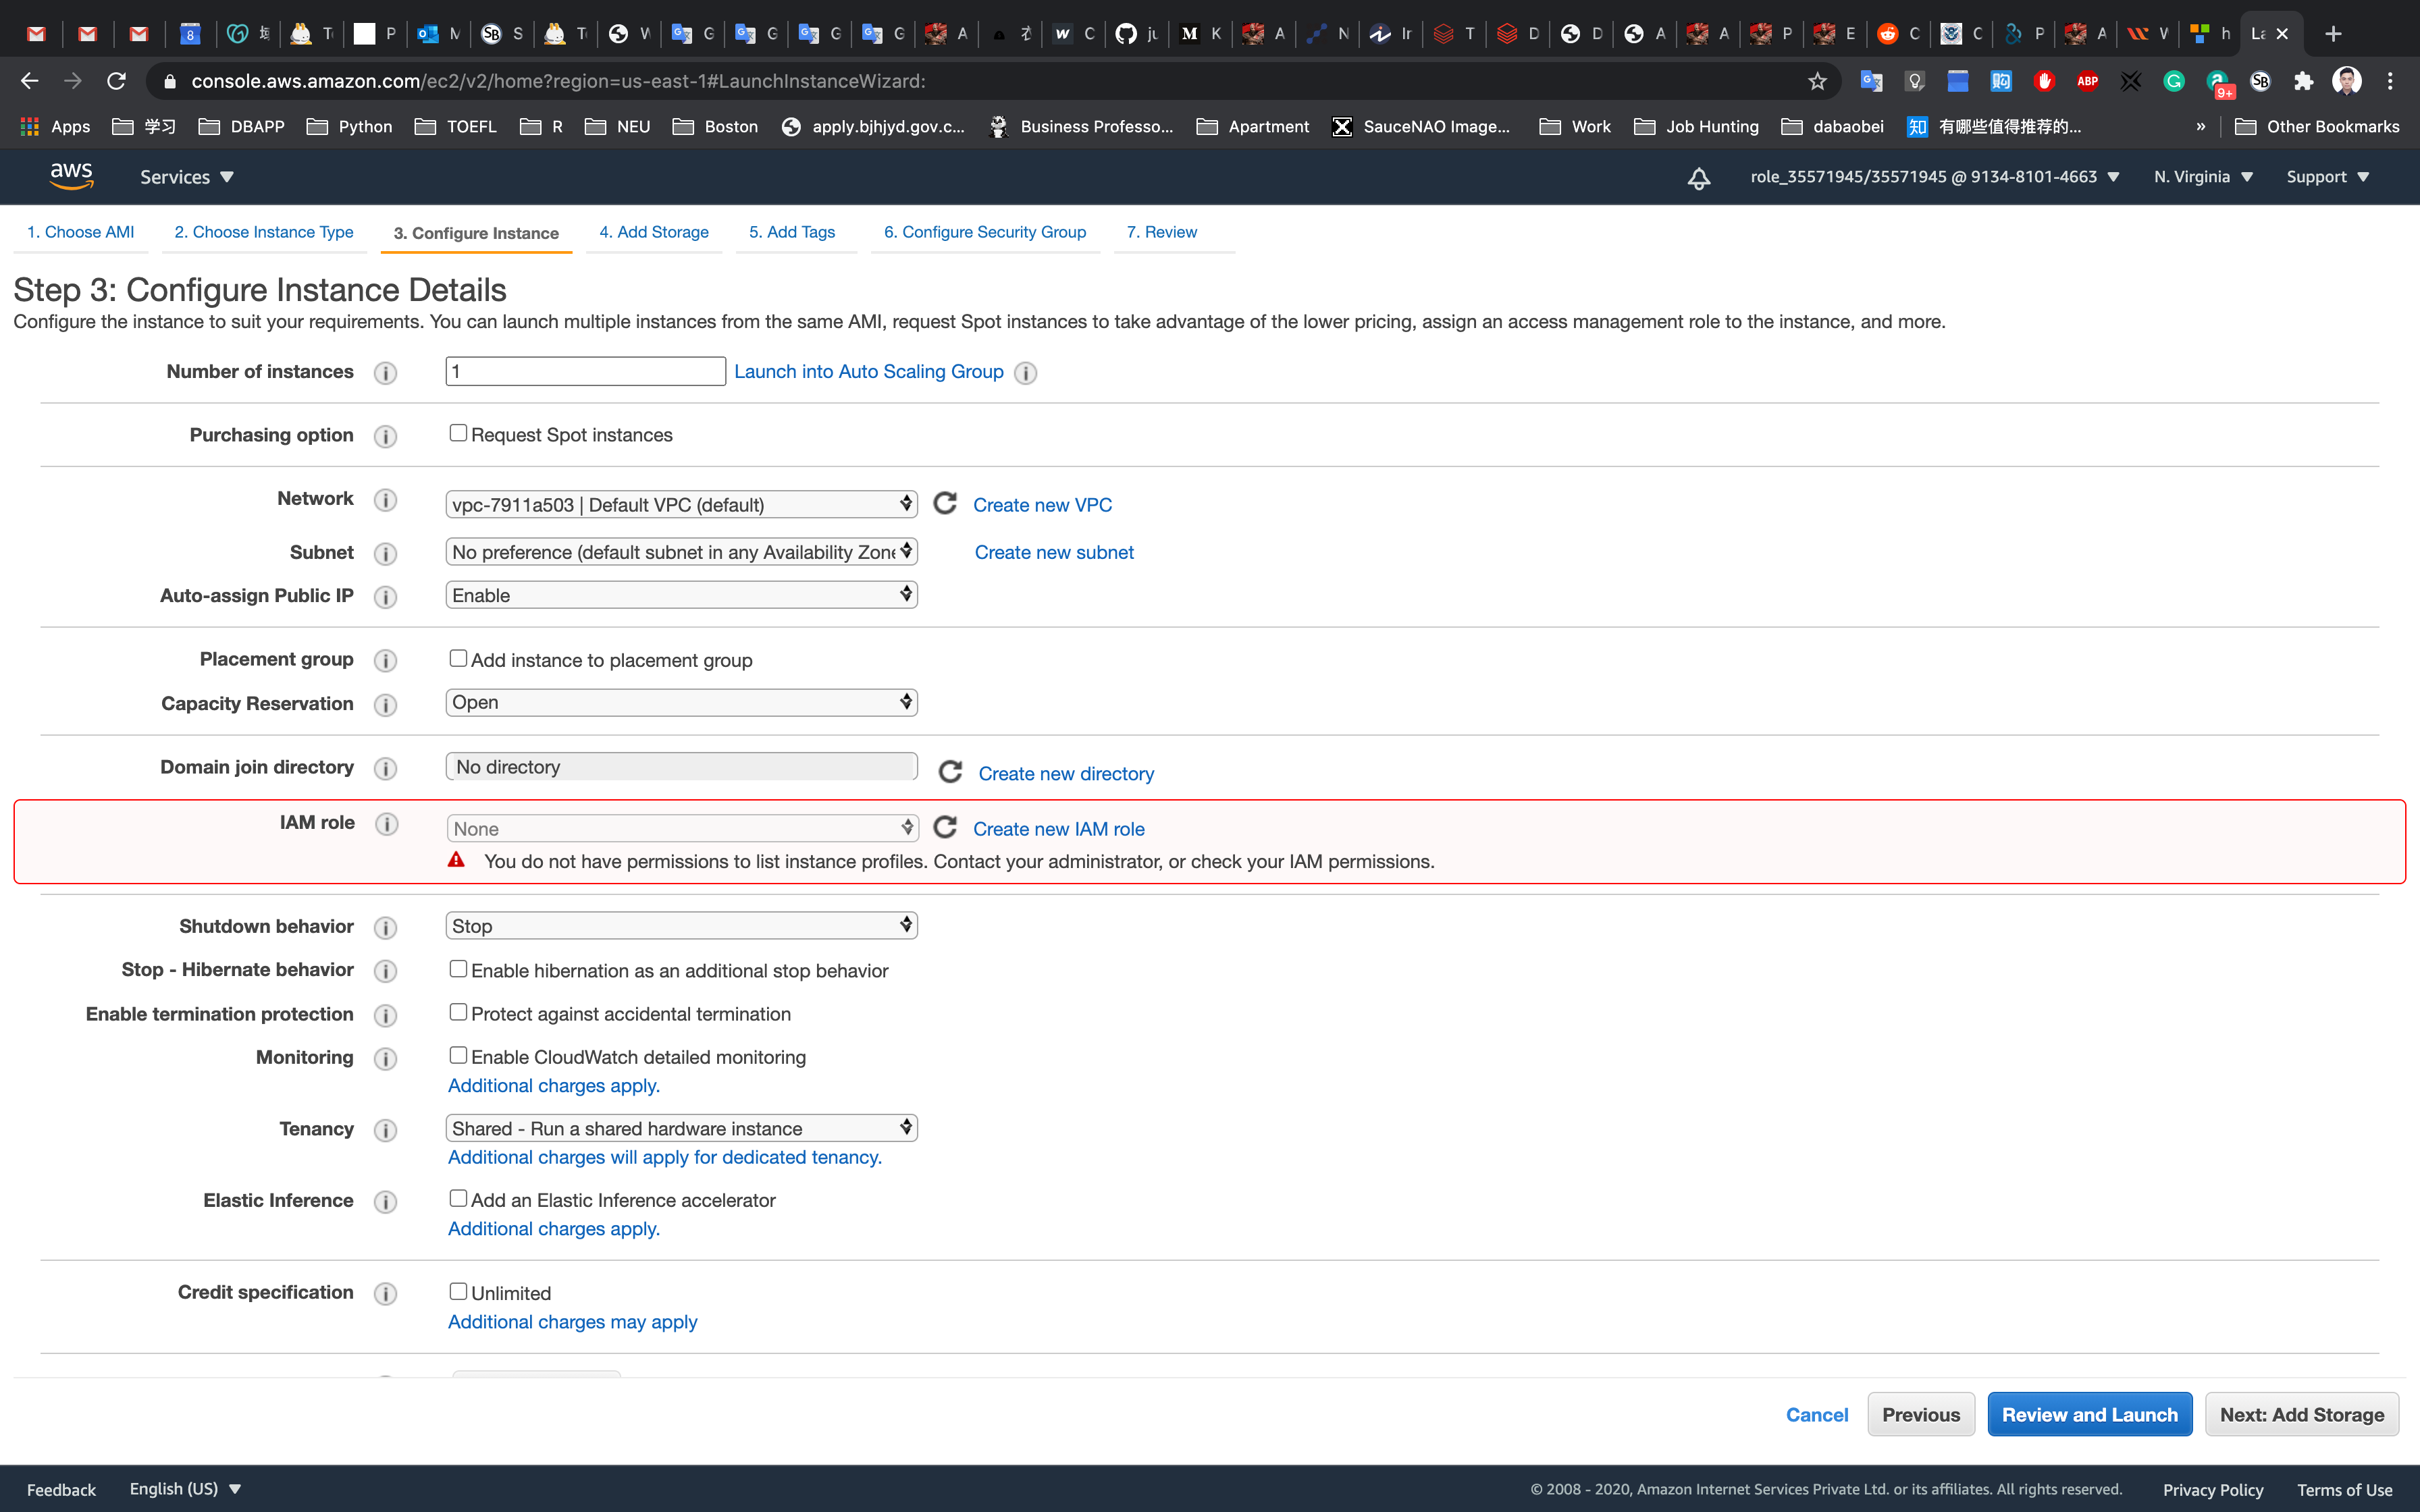Image resolution: width=2420 pixels, height=1512 pixels.
Task: Open the Auto-assign Public IP dropdown
Action: pos(681,595)
